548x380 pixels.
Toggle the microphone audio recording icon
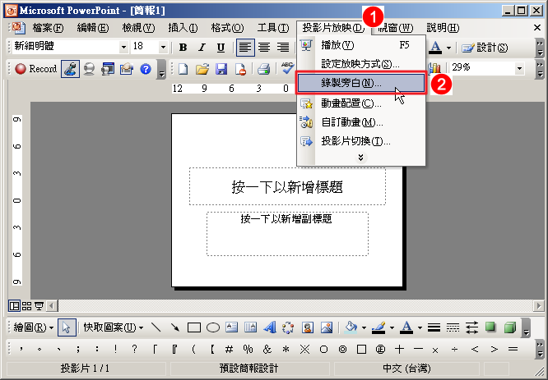70,69
